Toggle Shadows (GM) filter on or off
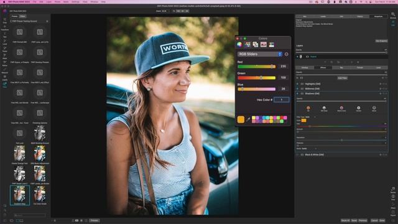 297,93
